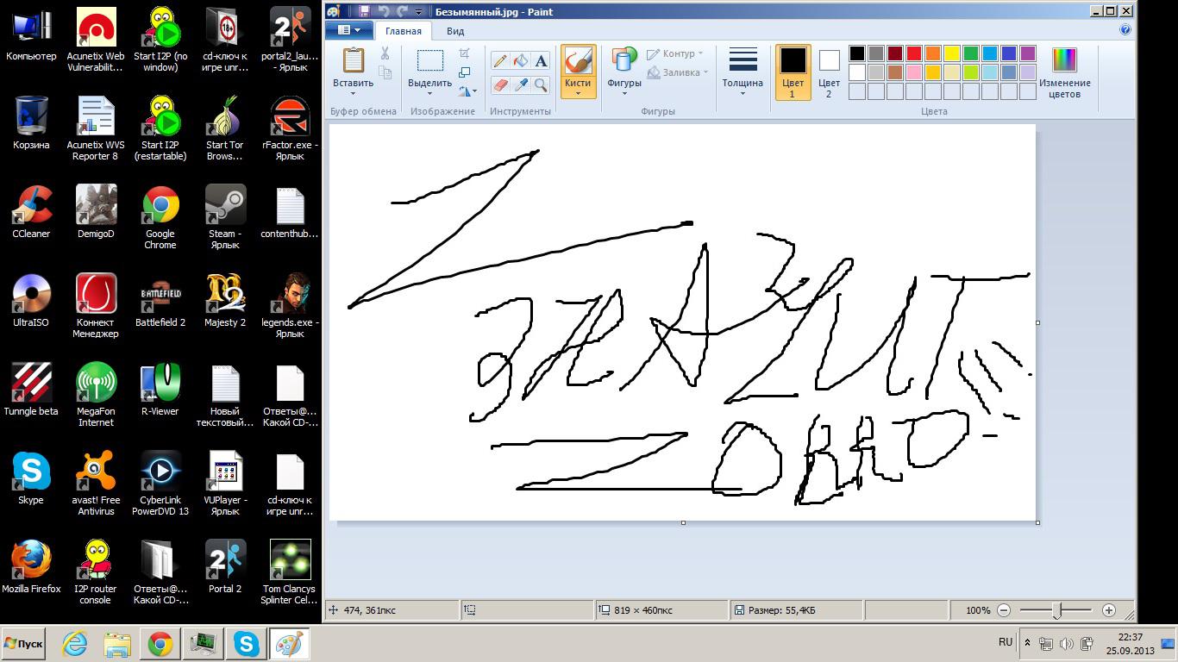
Task: Click the Crop image icon
Action: point(465,54)
